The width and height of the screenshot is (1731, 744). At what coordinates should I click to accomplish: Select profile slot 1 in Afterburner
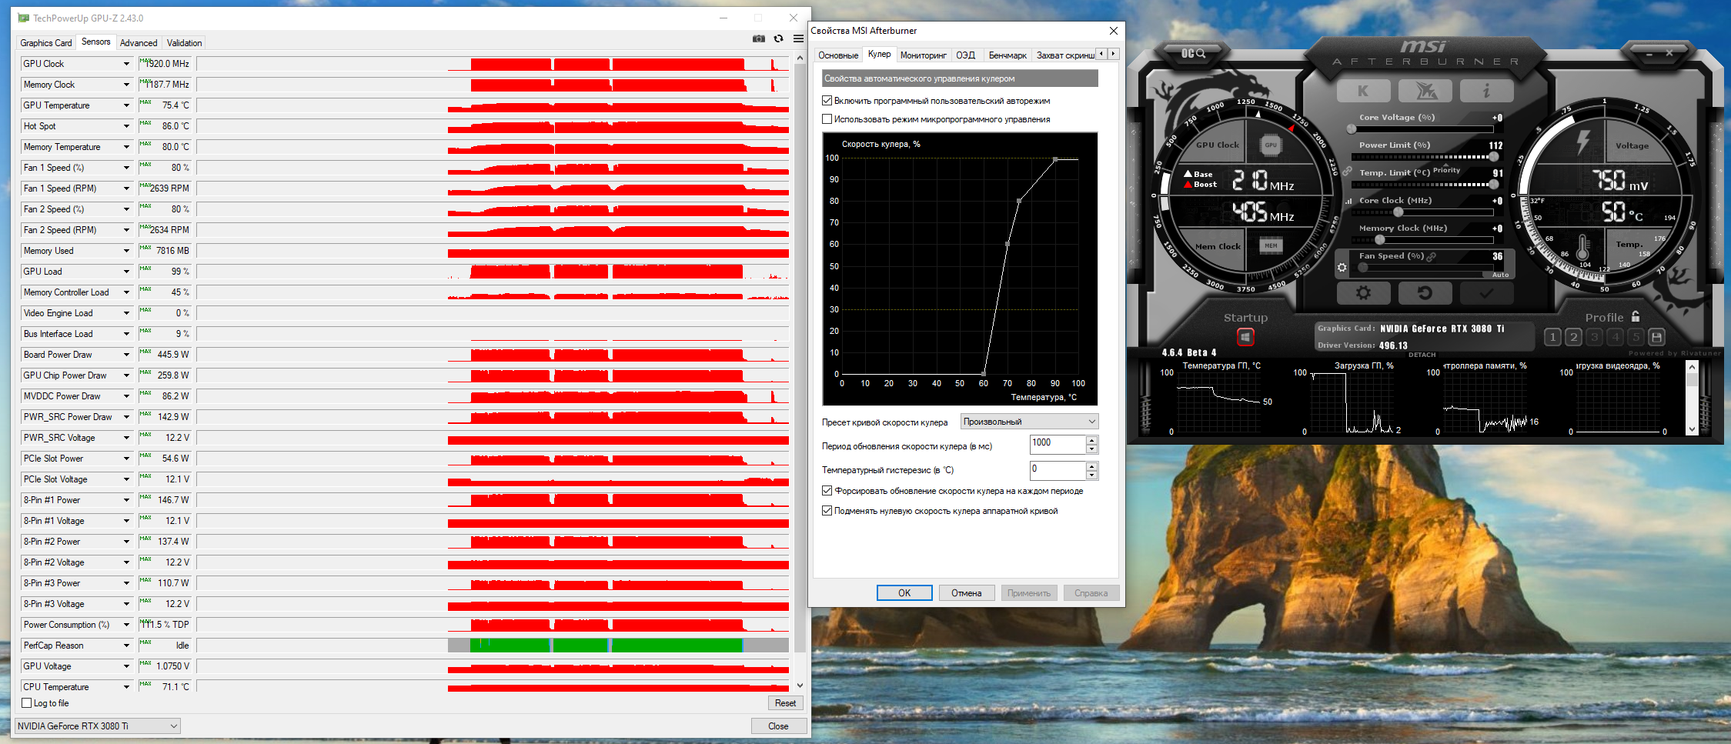click(x=1552, y=337)
